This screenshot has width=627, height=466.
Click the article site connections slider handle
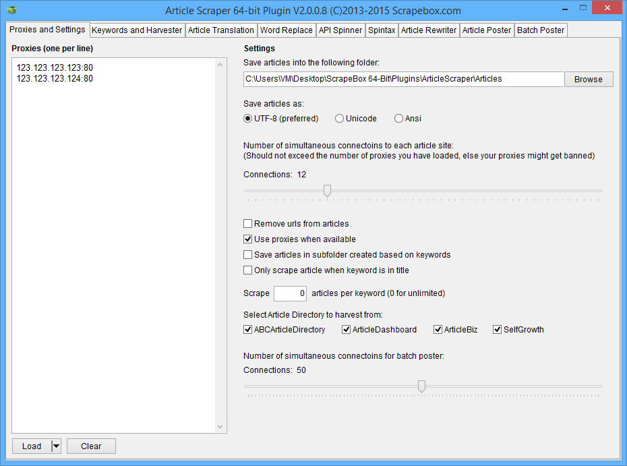pyautogui.click(x=327, y=191)
